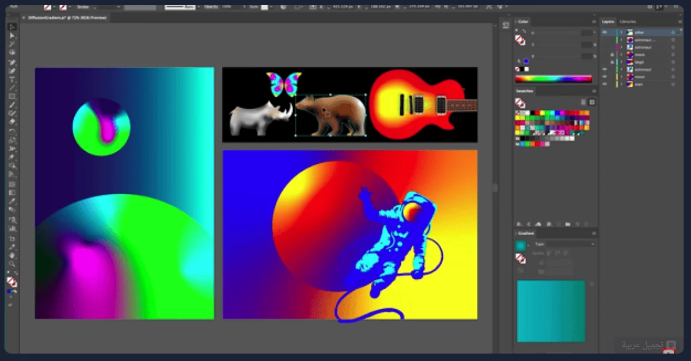Screen dimensions: 691x361
Task: Select the Direct Selection tool
Action: coord(12,36)
